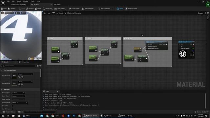
Task: Open the Edit menu
Action: (13, 1)
